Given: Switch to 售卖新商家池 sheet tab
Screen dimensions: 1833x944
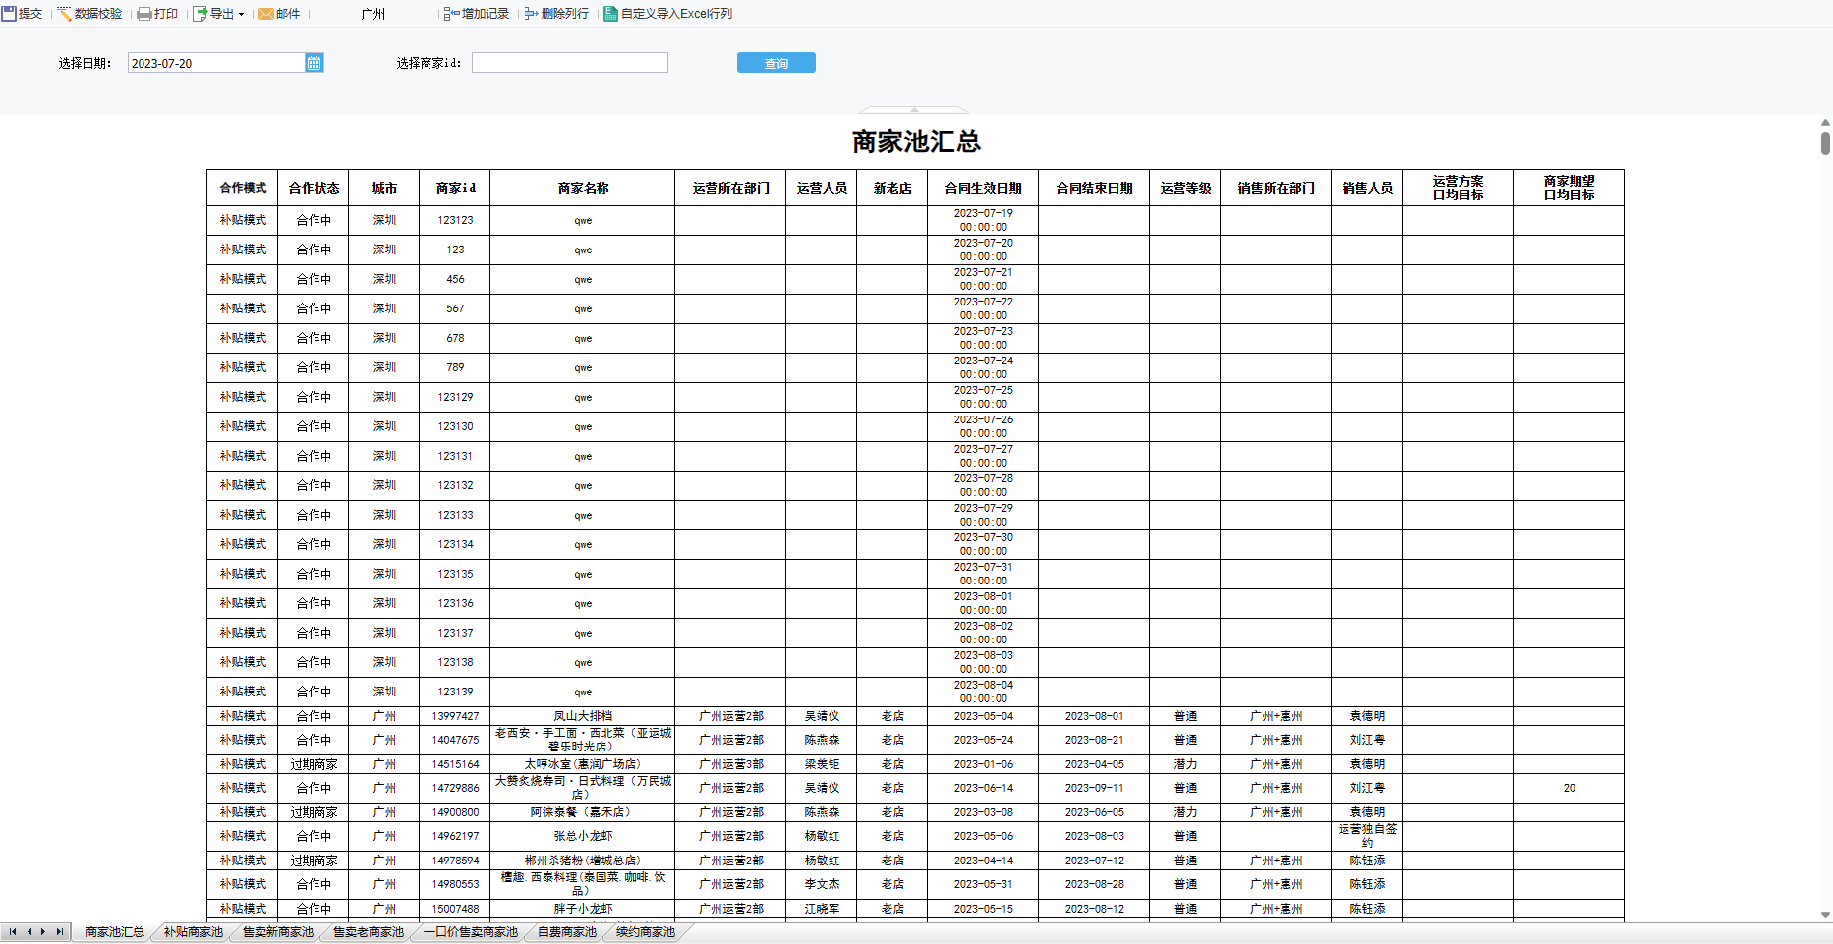Looking at the screenshot, I should pos(277,932).
